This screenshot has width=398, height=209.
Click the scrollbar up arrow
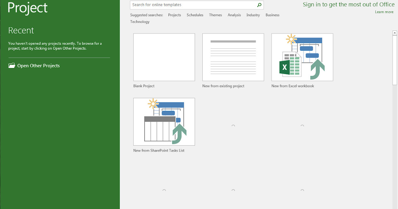click(395, 33)
